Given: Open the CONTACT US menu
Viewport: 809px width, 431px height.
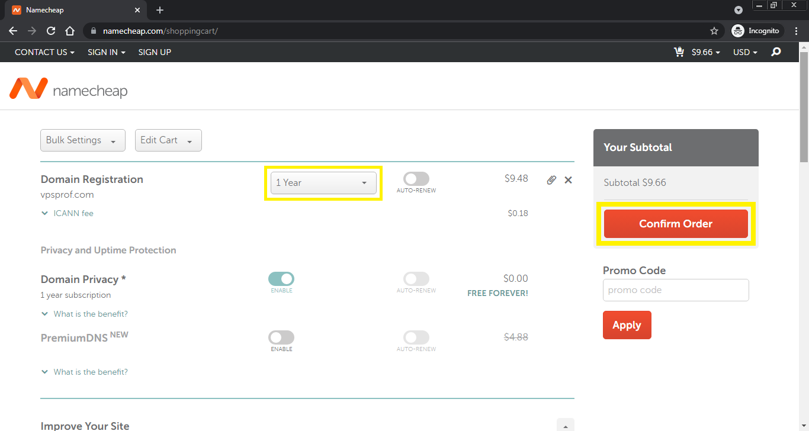Looking at the screenshot, I should coord(44,52).
